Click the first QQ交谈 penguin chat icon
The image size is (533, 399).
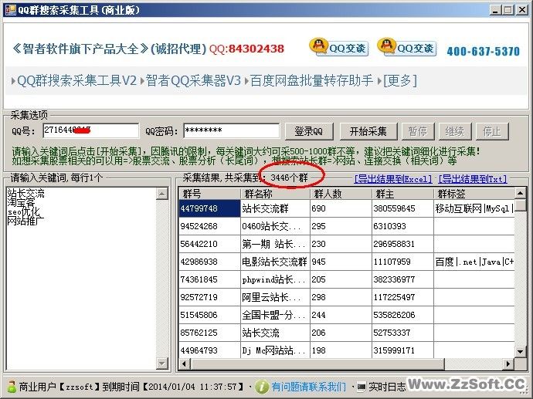pyautogui.click(x=339, y=47)
